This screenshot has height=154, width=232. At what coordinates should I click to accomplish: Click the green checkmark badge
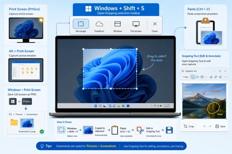pos(42,132)
